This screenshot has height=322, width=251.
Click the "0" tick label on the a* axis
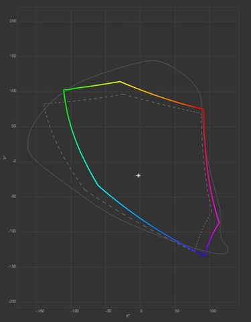click(141, 311)
